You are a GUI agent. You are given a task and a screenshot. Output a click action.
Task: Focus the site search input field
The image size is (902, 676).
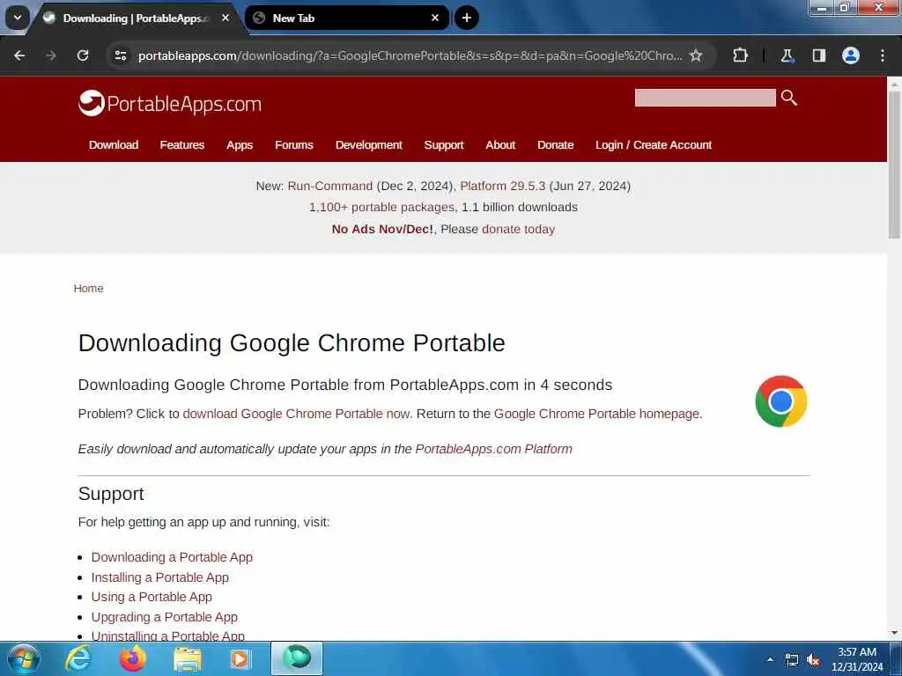(x=705, y=98)
